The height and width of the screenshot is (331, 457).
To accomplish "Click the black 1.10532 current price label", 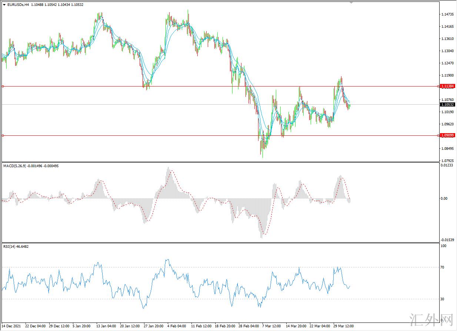I will [448, 105].
